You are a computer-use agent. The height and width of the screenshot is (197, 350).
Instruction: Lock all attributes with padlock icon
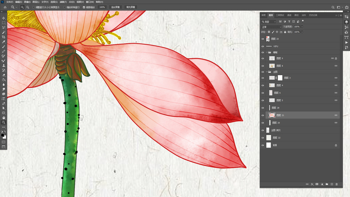[x=285, y=32]
